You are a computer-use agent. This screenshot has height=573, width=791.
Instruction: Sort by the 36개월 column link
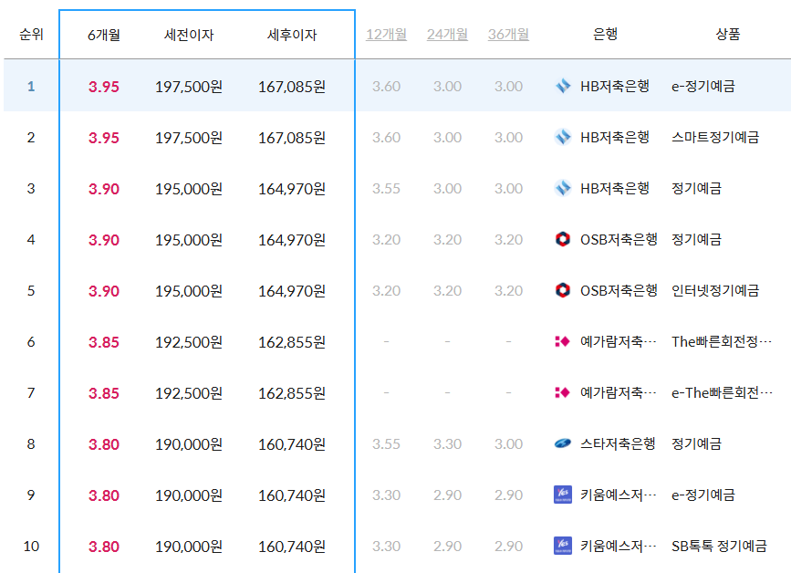pyautogui.click(x=508, y=35)
